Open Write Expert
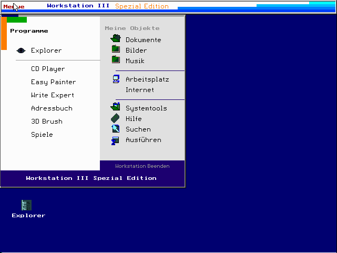The width and height of the screenshot is (337, 253). (53, 95)
